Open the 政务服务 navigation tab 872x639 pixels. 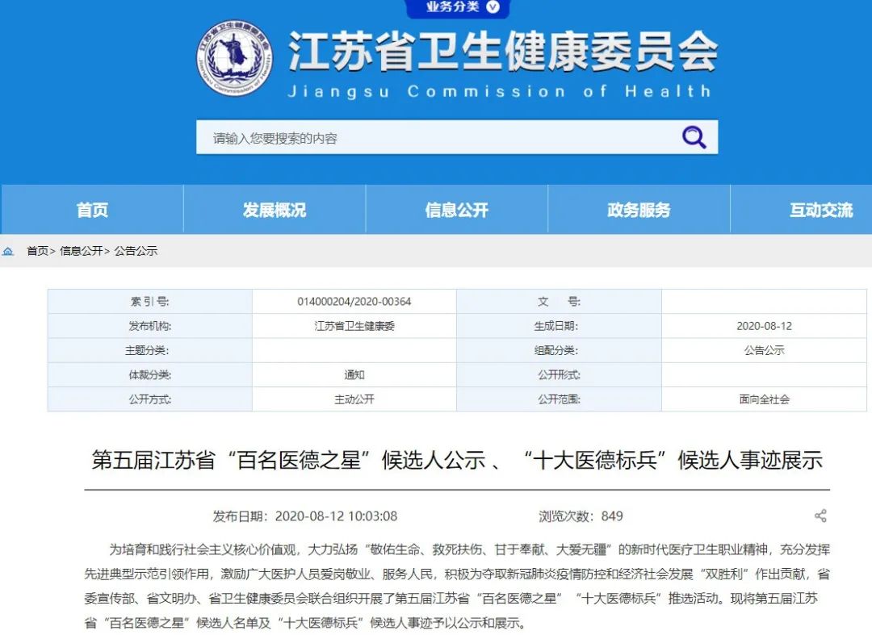pos(639,210)
